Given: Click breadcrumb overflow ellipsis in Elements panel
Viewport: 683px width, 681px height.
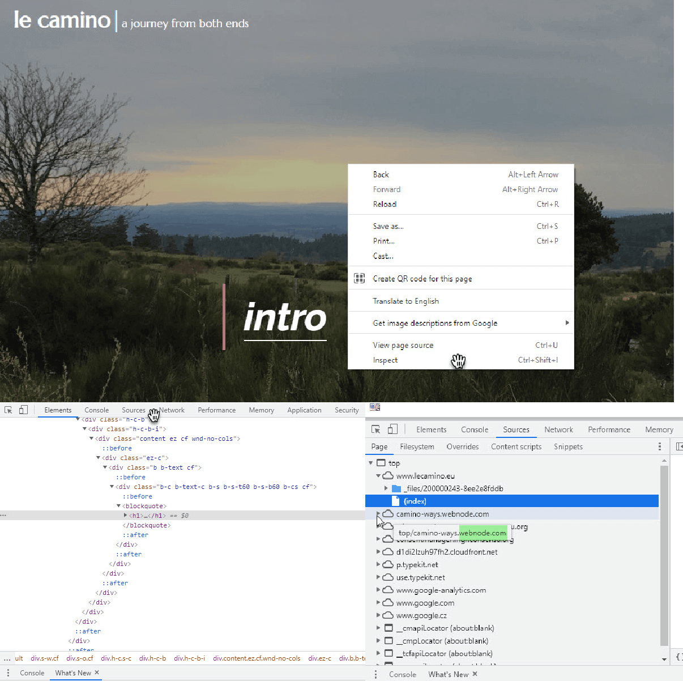Looking at the screenshot, I should 7,658.
